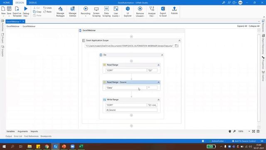Switch to the DEBUG tab
Screen dimensions: 266x150
33,2
